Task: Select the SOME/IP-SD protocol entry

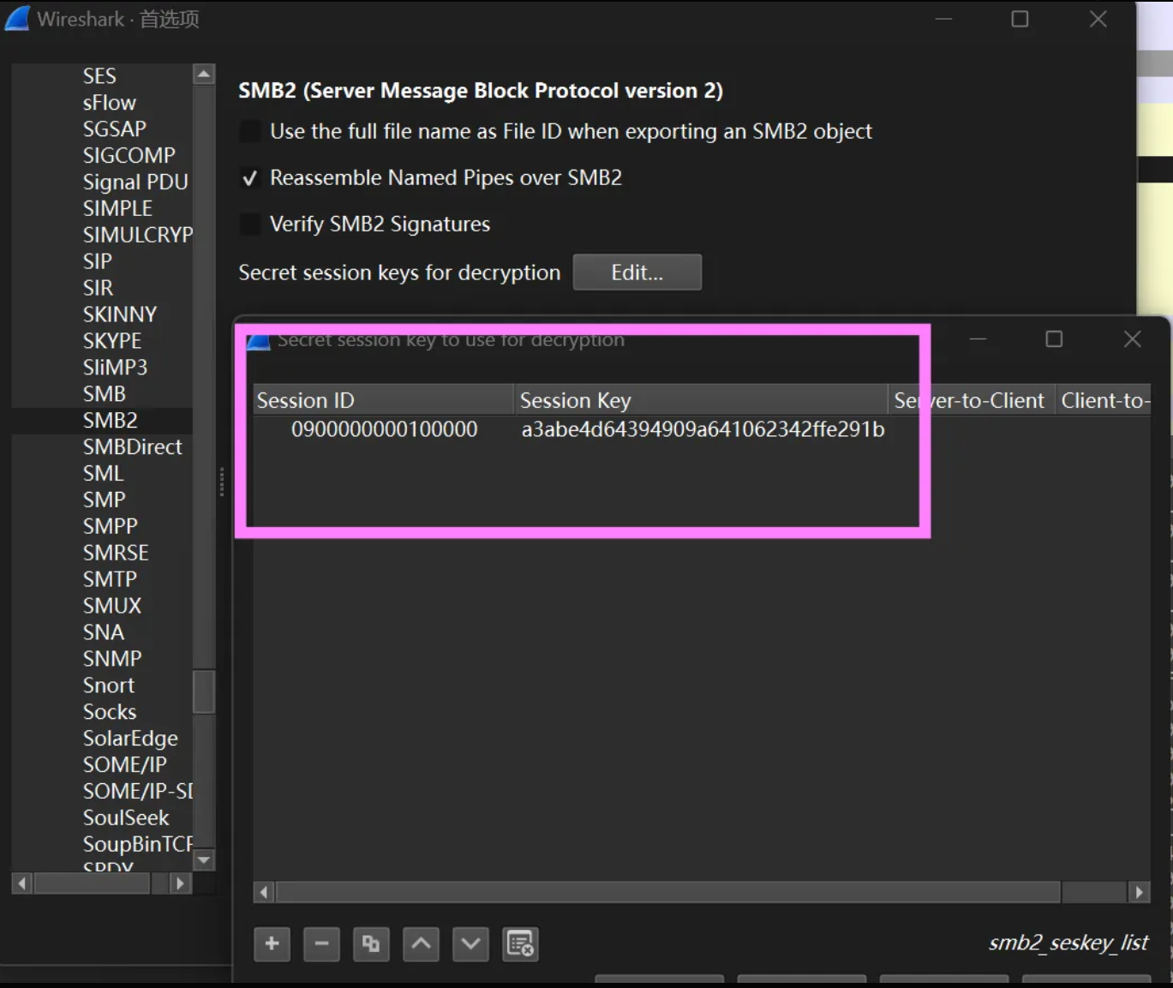Action: pos(137,791)
